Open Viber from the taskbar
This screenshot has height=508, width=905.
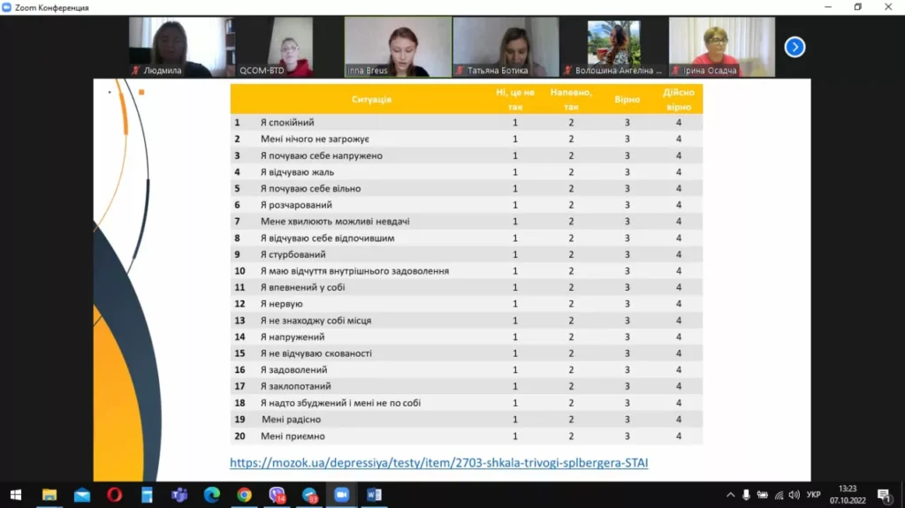click(277, 495)
